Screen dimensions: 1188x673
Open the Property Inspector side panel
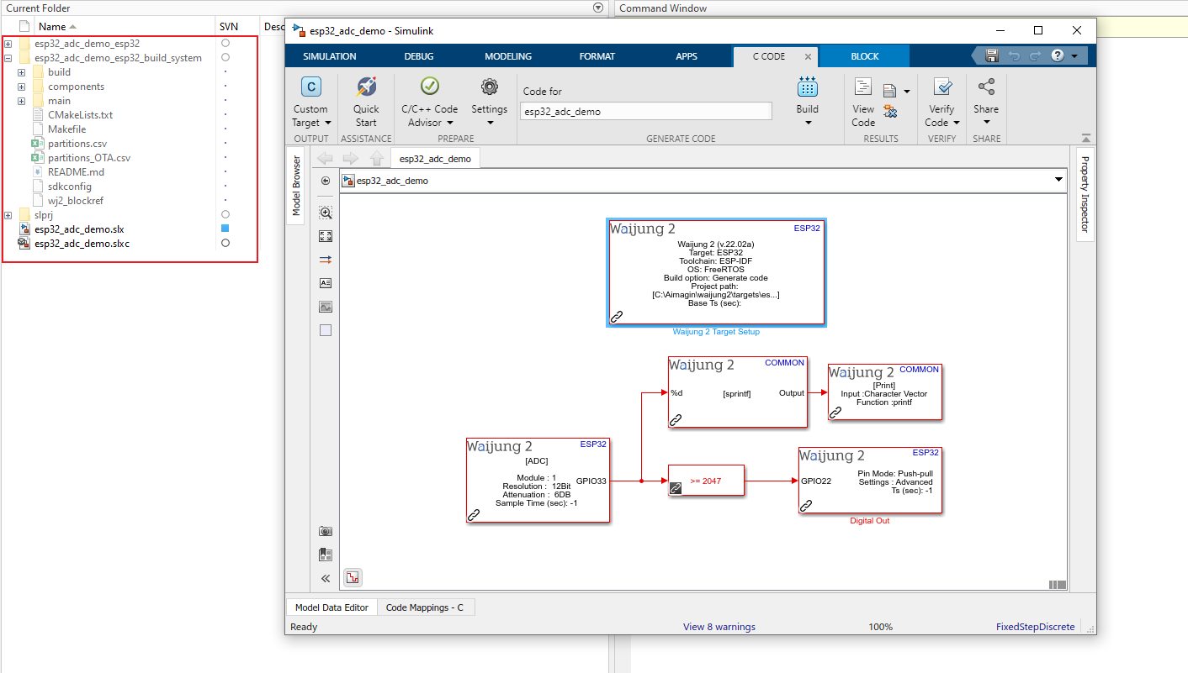coord(1085,194)
